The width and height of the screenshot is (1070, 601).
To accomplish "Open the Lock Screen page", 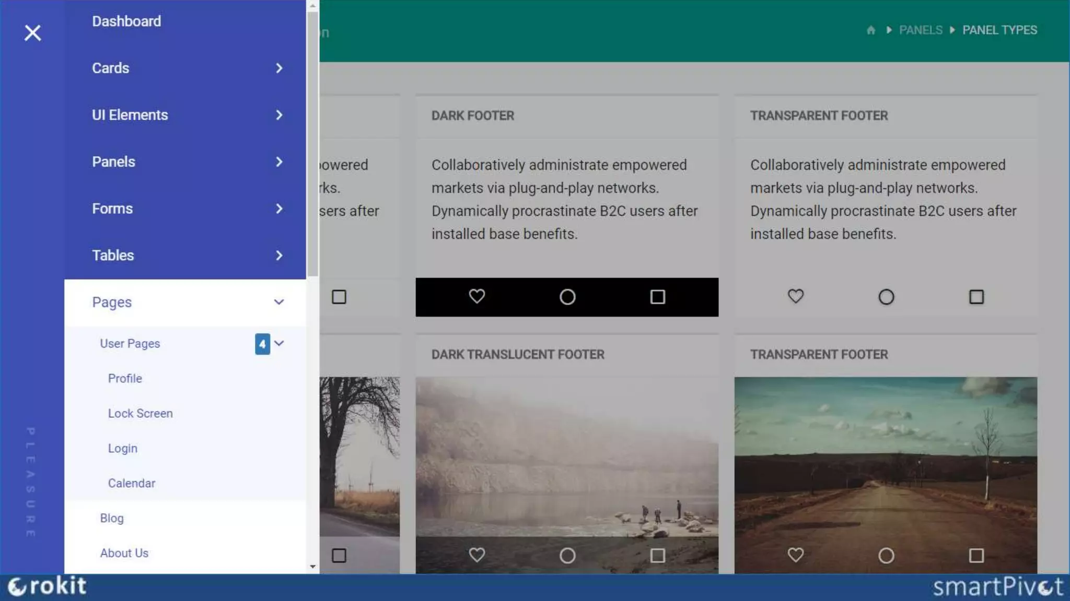I will (x=140, y=413).
